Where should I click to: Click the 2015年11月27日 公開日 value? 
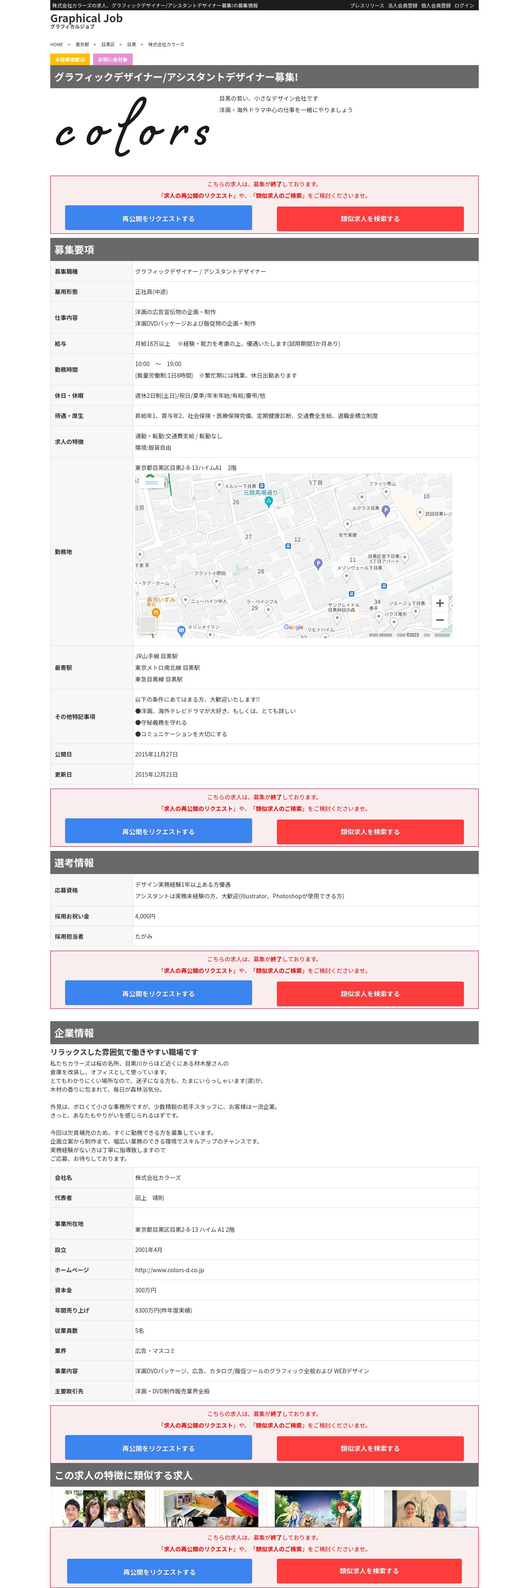157,754
